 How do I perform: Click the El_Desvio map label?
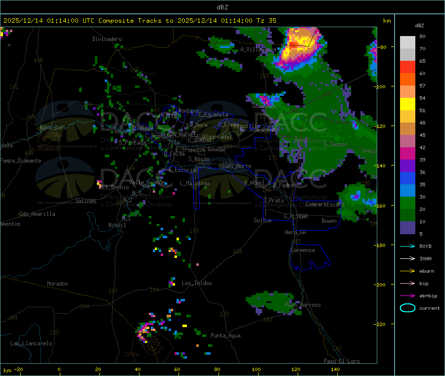point(115,187)
